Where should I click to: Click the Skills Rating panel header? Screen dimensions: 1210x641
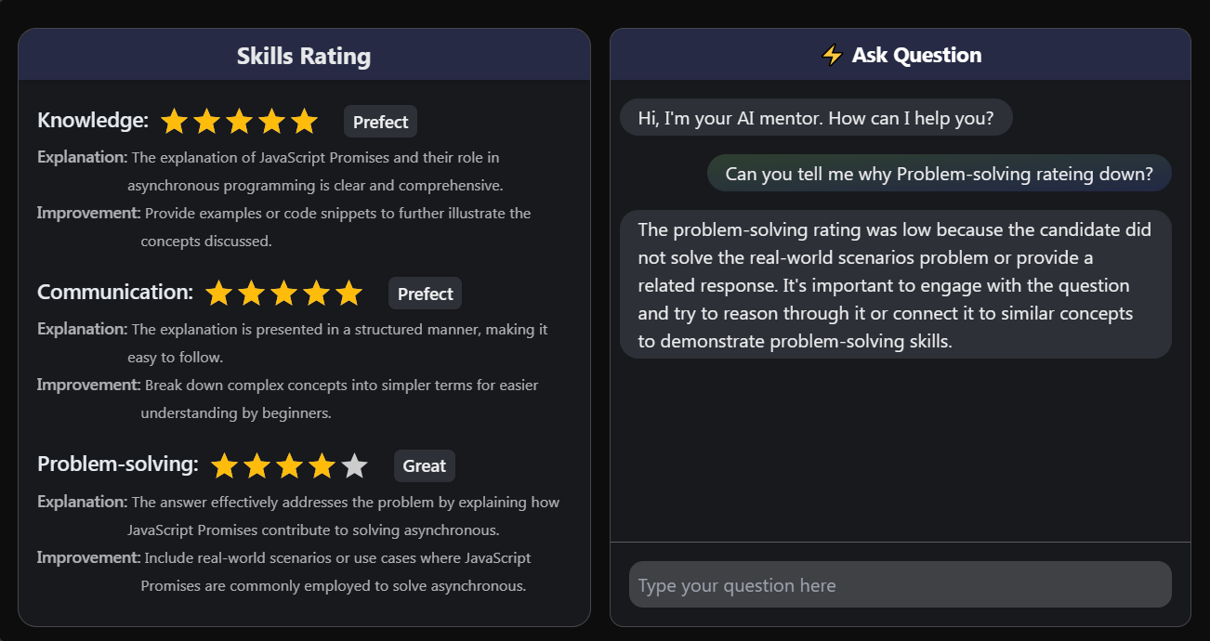[304, 56]
